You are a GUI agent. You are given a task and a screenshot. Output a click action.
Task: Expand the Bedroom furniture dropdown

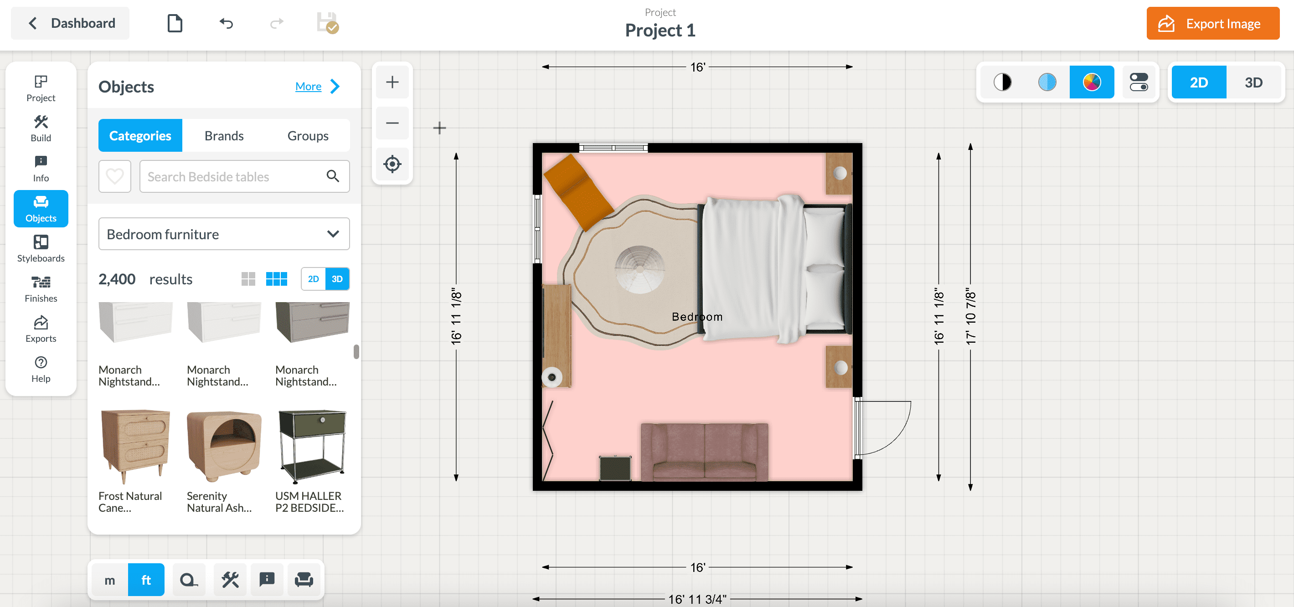[224, 234]
